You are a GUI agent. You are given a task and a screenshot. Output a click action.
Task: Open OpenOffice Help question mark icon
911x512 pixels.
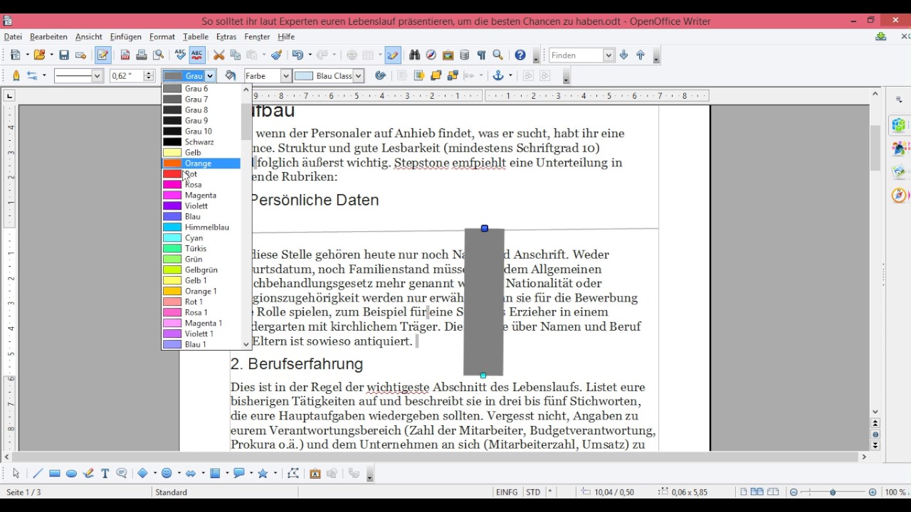(x=520, y=55)
